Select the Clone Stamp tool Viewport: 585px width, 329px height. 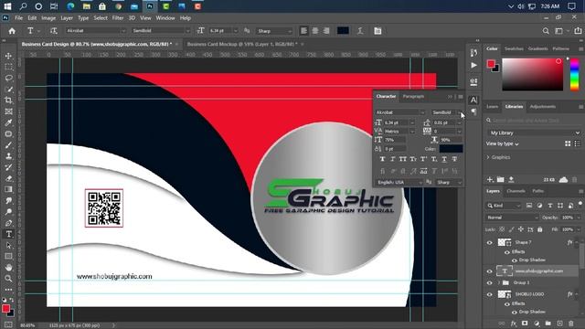click(8, 156)
